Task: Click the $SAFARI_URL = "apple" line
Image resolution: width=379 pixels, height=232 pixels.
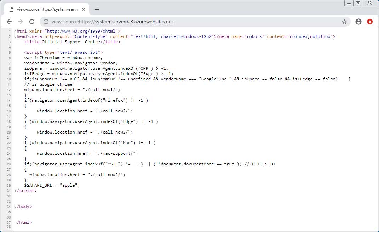Action: [52, 186]
